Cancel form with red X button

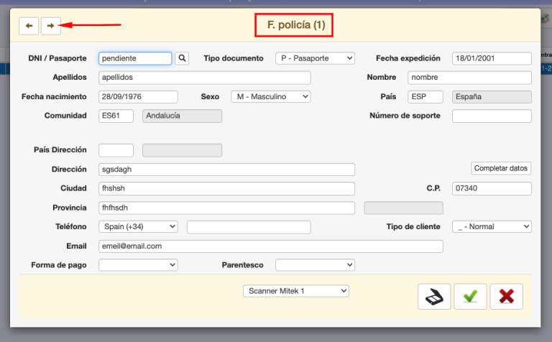coord(506,297)
